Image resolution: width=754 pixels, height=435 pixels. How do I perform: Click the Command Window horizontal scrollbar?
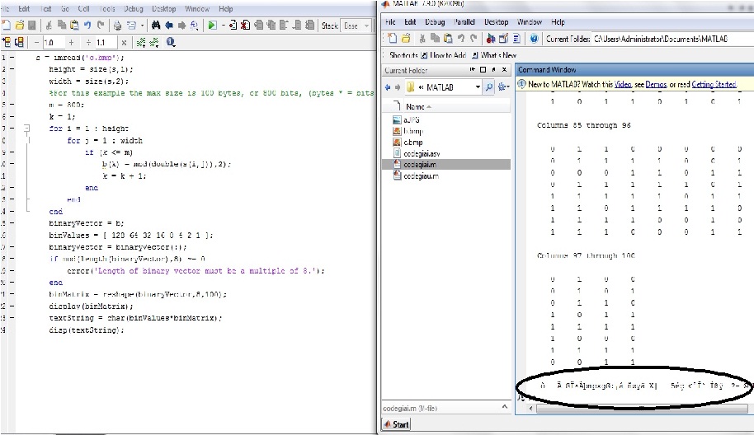pos(635,408)
